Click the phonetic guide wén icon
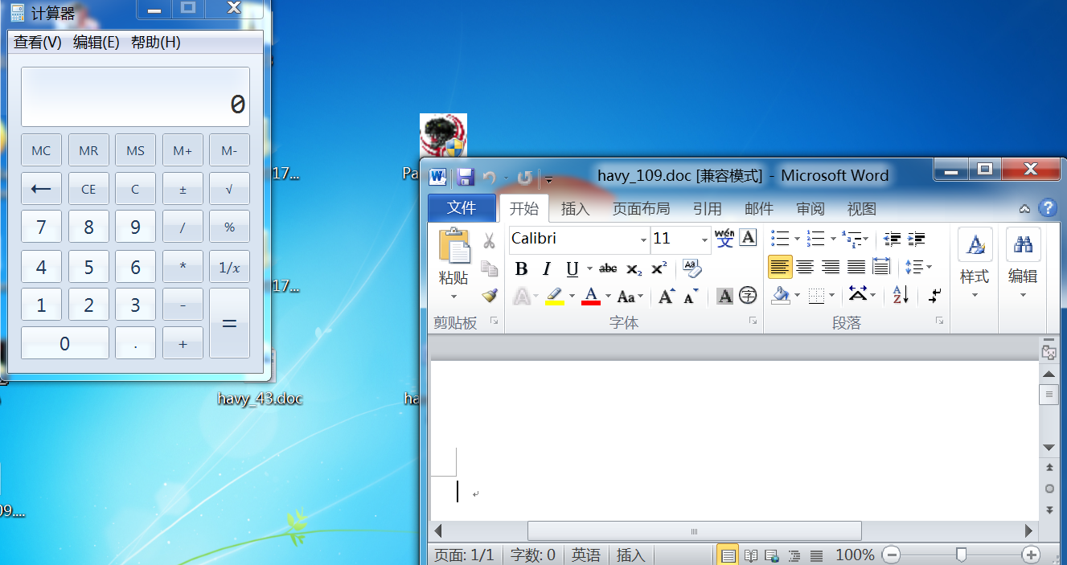Viewport: 1067px width, 565px height. pos(724,239)
